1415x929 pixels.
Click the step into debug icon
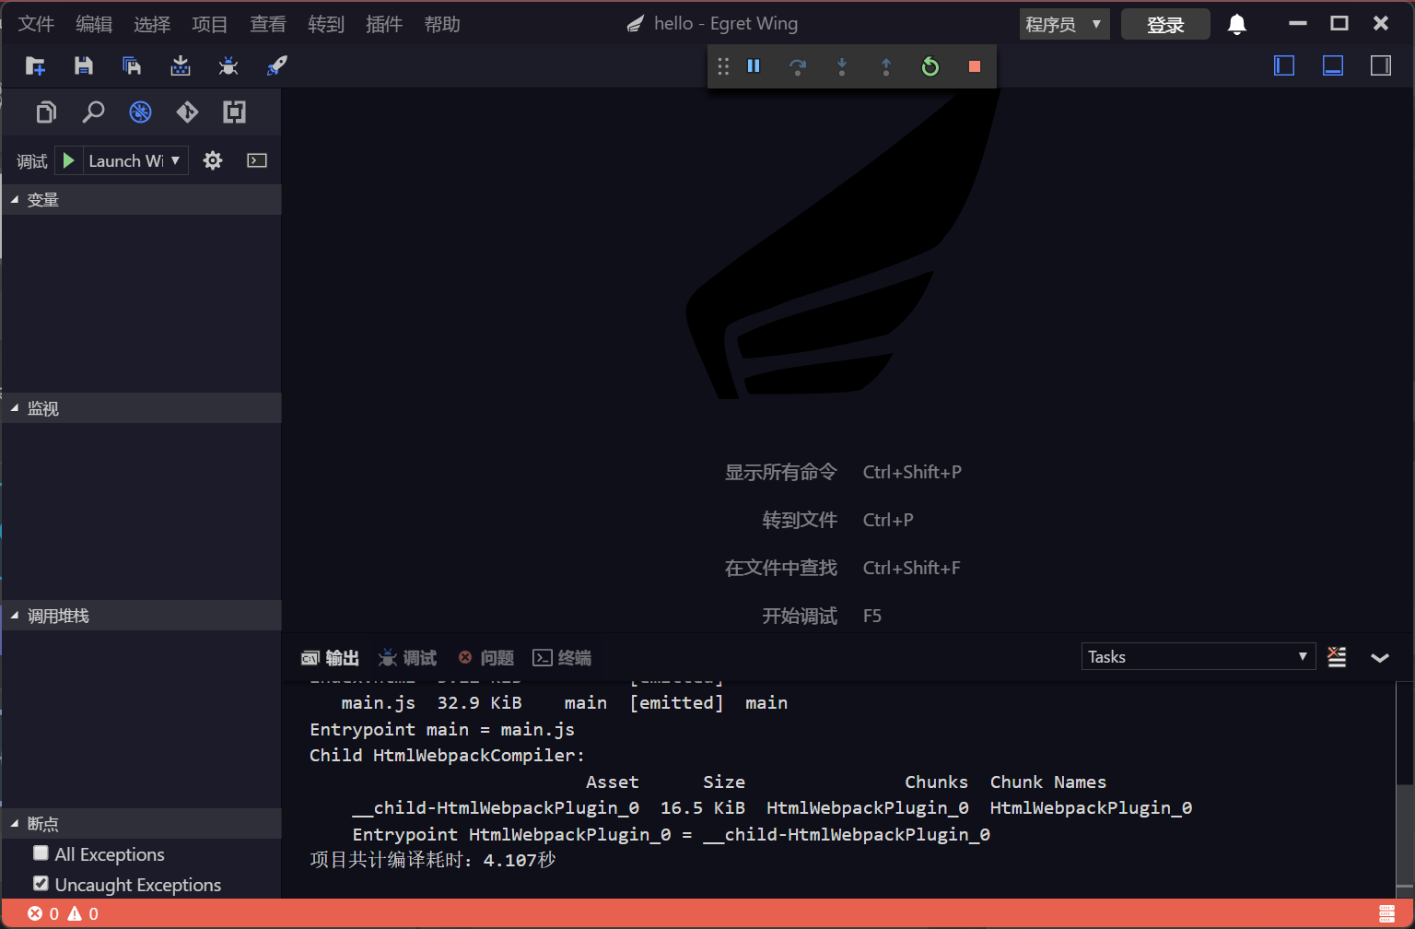click(x=842, y=66)
